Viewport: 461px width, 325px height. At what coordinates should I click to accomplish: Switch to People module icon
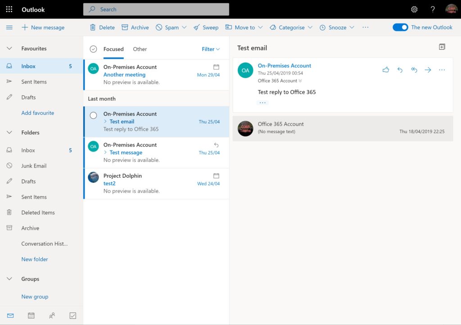coord(52,316)
